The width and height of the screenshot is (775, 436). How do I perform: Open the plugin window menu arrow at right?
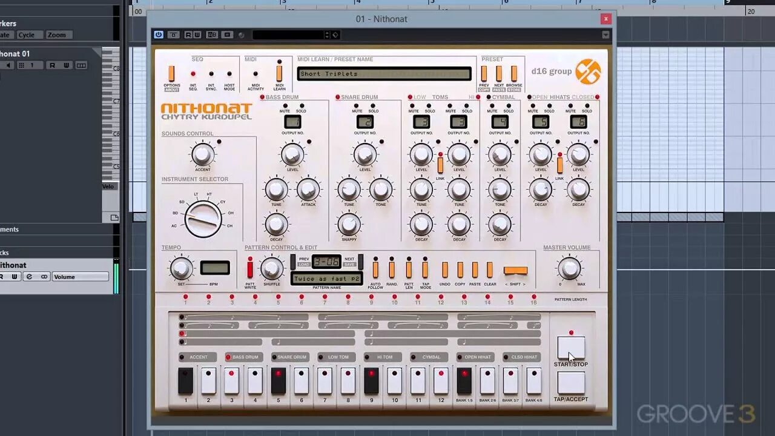coord(605,35)
